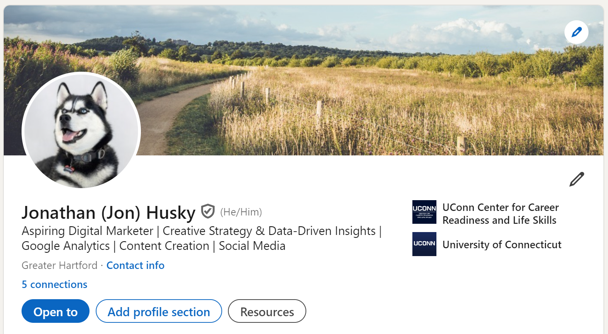Click the UConn Center for Career Readiness logo
Screen dimensions: 608x334
coord(424,212)
